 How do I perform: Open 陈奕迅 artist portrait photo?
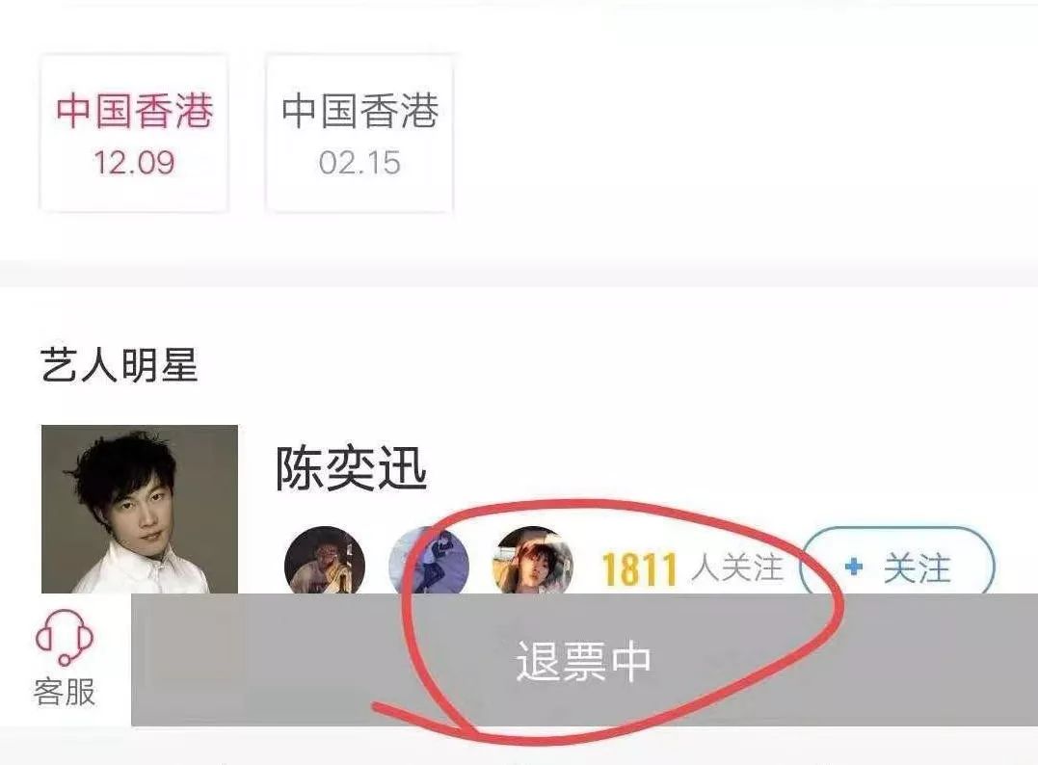pyautogui.click(x=140, y=509)
